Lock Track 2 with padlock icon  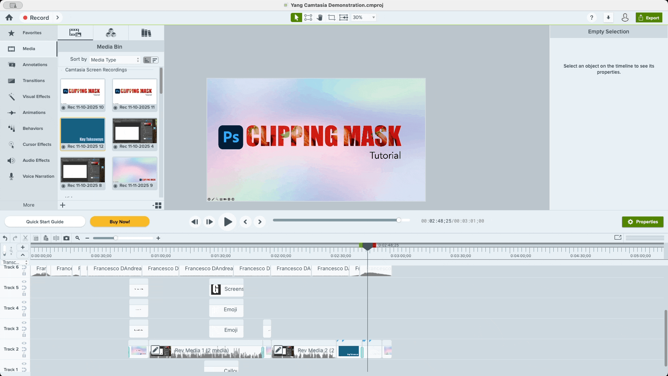pyautogui.click(x=24, y=355)
